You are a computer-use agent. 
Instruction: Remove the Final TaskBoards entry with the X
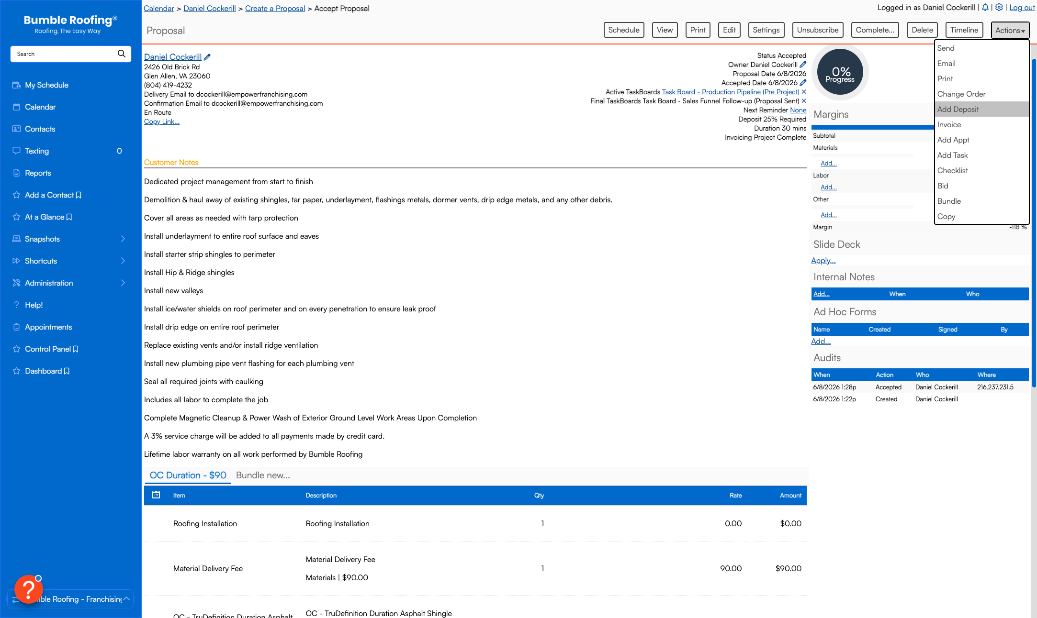click(x=804, y=101)
